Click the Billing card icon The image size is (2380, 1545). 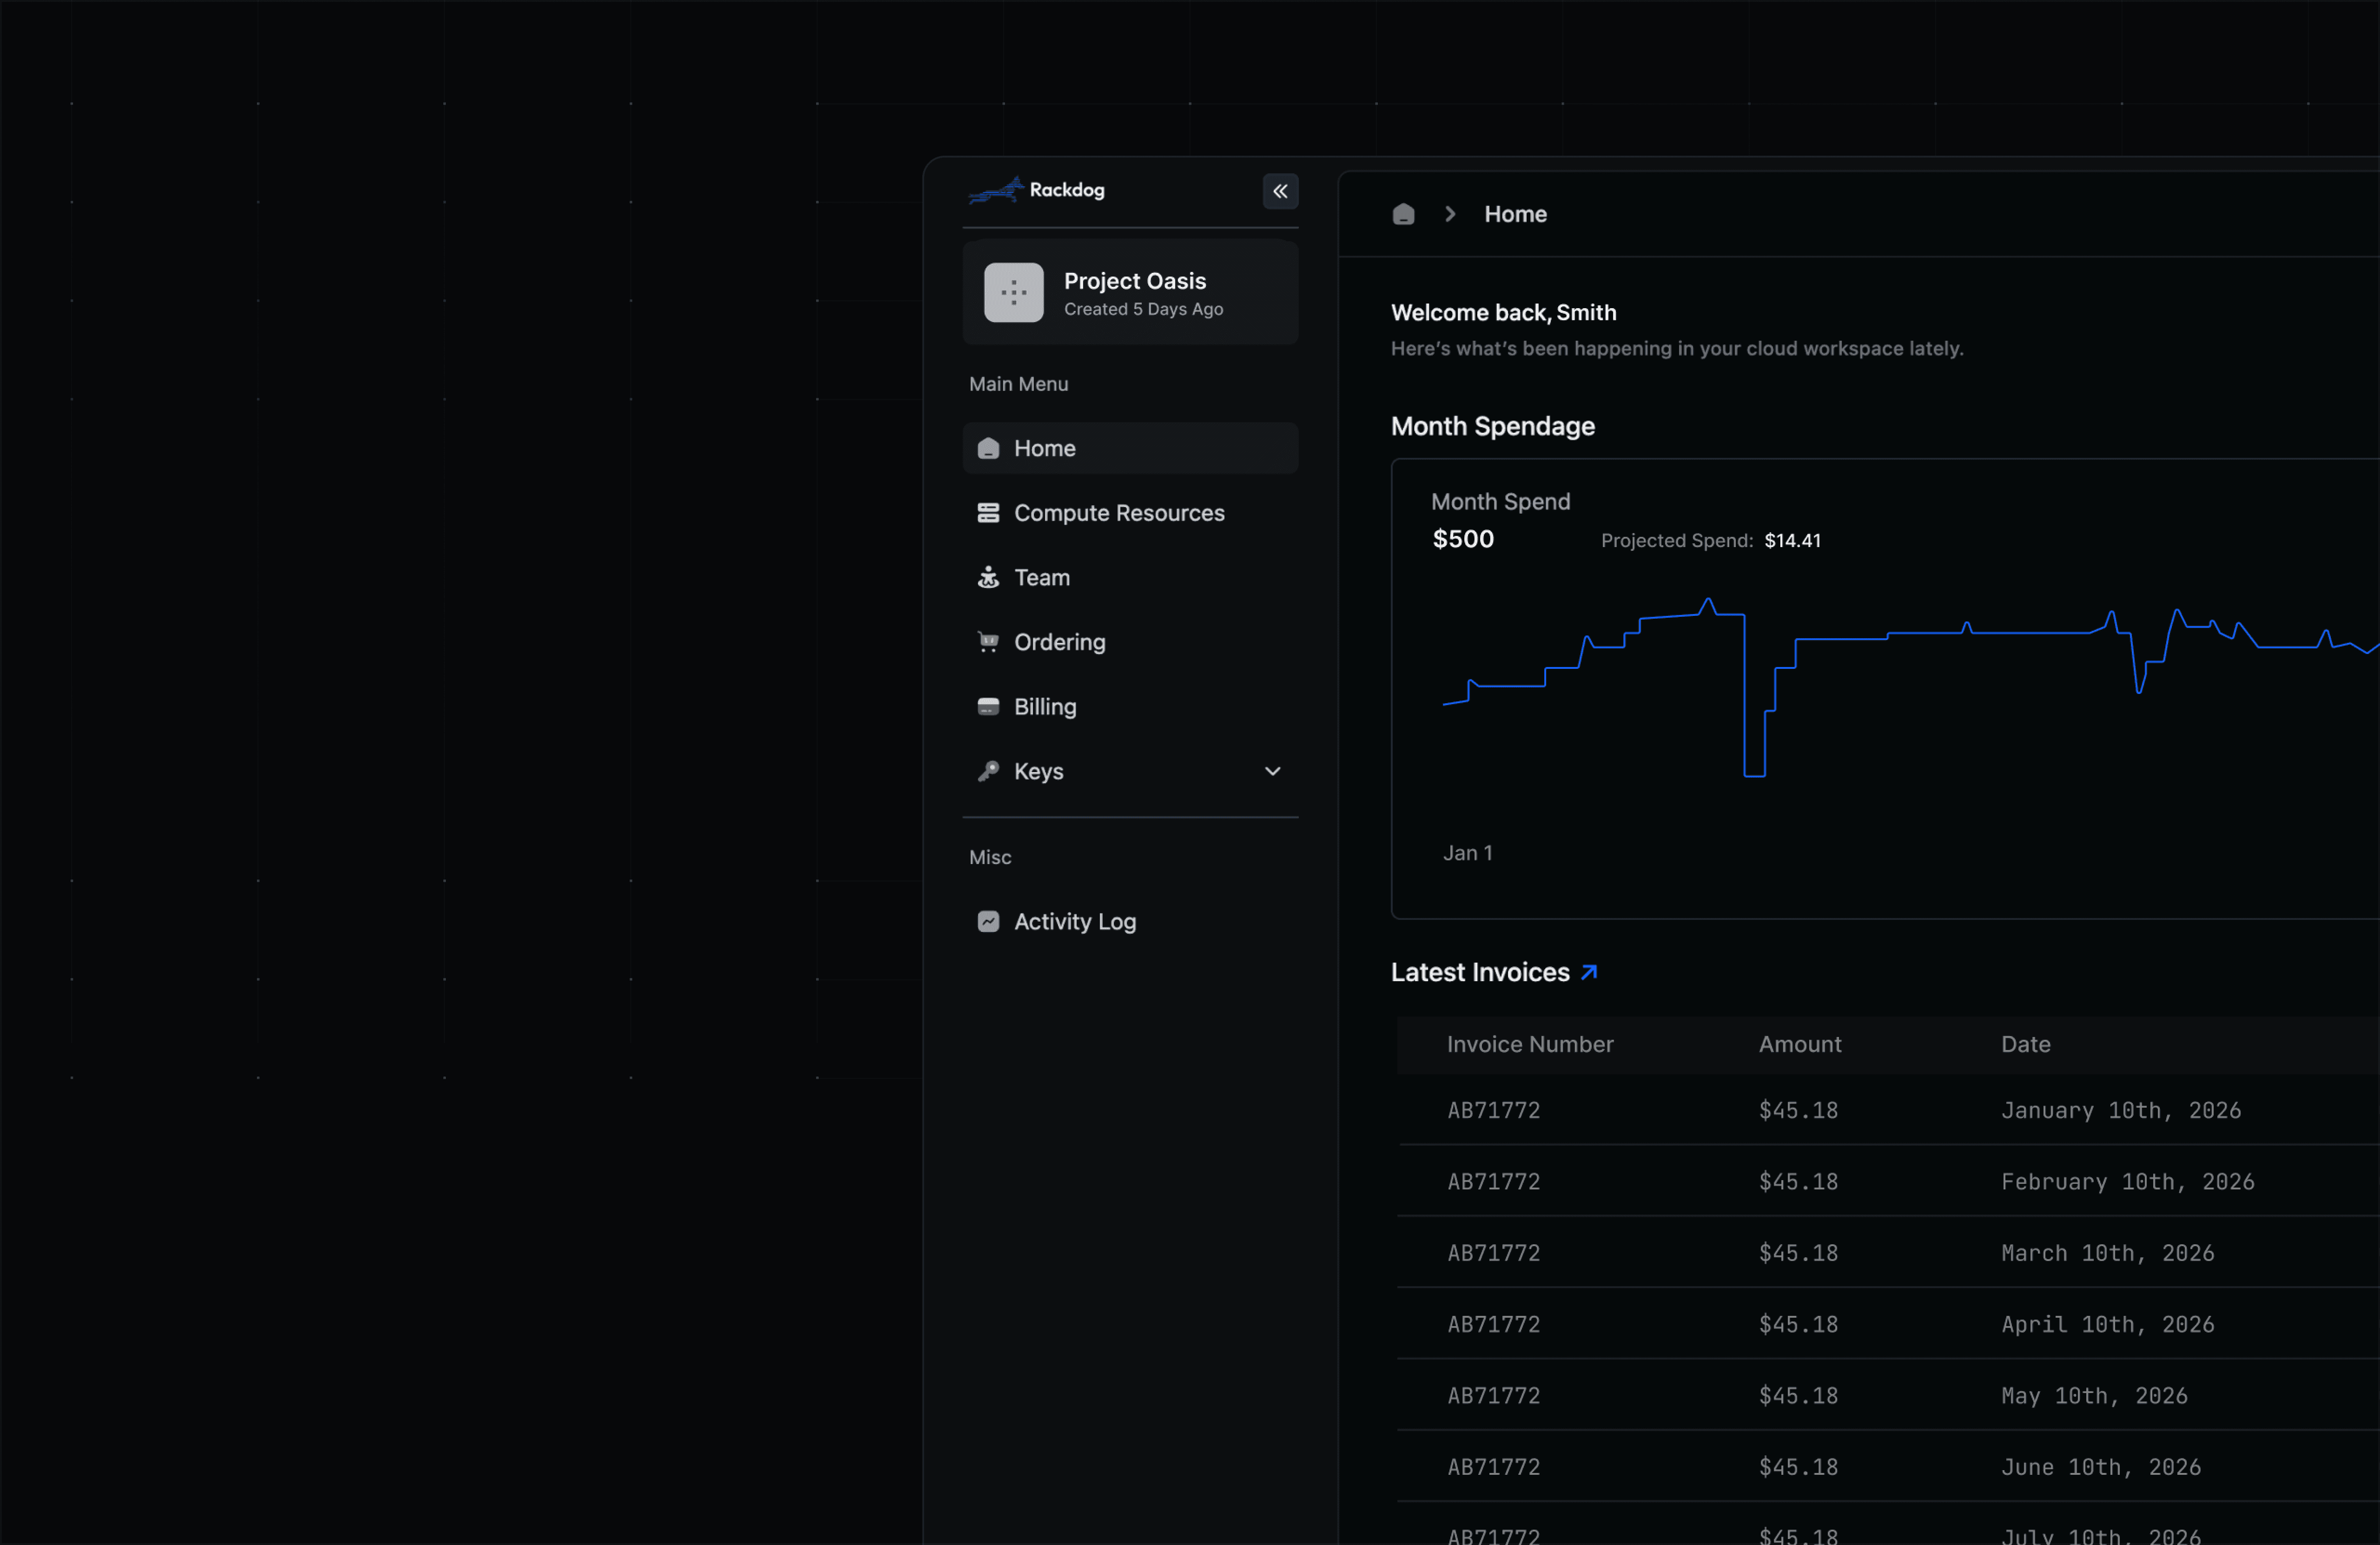[988, 707]
